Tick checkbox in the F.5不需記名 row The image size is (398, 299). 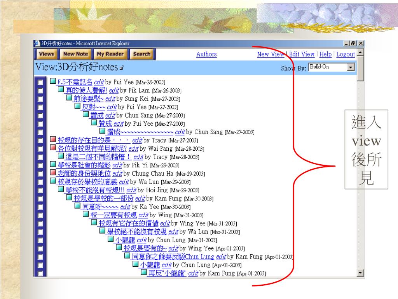coord(40,83)
